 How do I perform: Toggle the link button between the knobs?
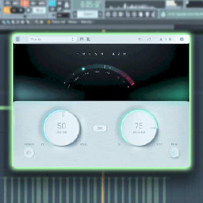(100, 128)
